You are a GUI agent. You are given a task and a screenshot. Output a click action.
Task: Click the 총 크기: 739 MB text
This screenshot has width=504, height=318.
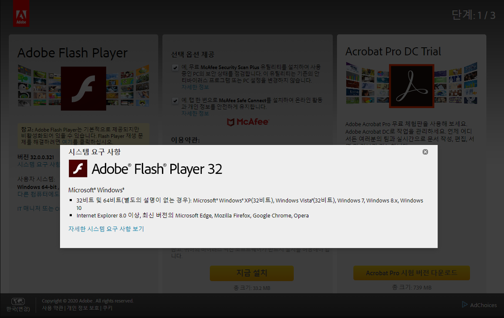pos(411,287)
